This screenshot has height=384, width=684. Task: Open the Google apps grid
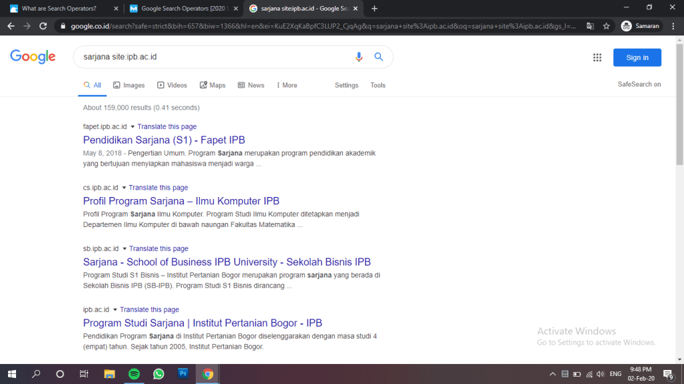[597, 57]
